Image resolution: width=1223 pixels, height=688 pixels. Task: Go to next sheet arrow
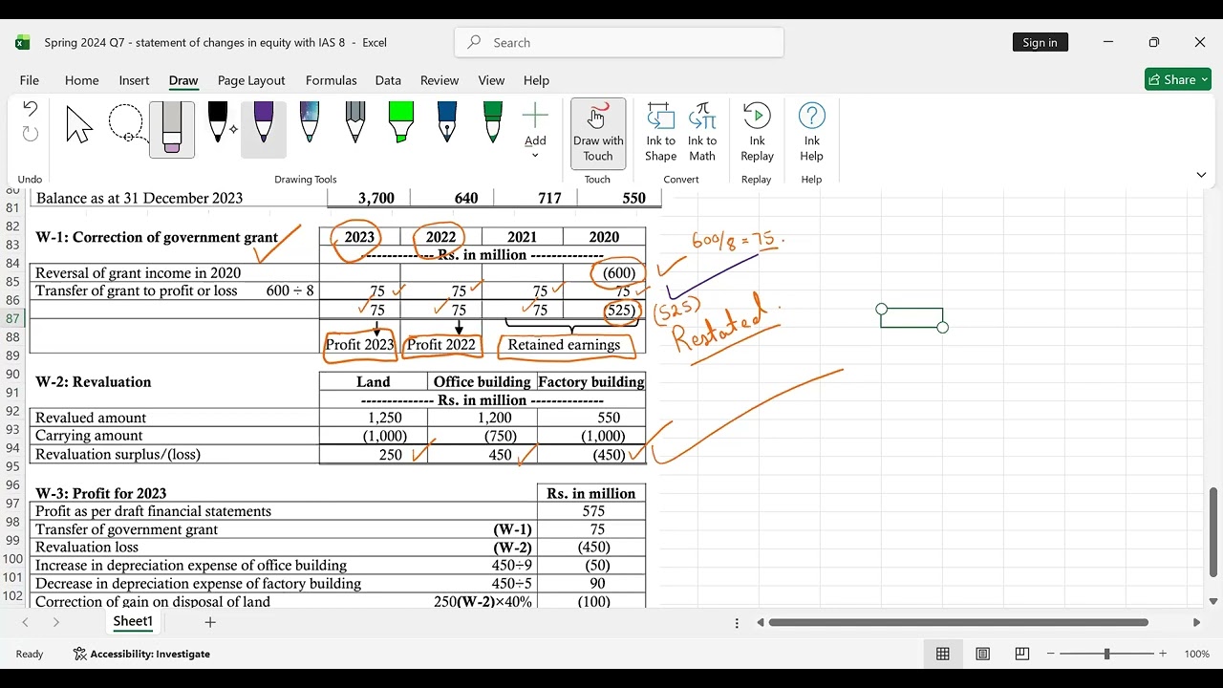(x=56, y=622)
